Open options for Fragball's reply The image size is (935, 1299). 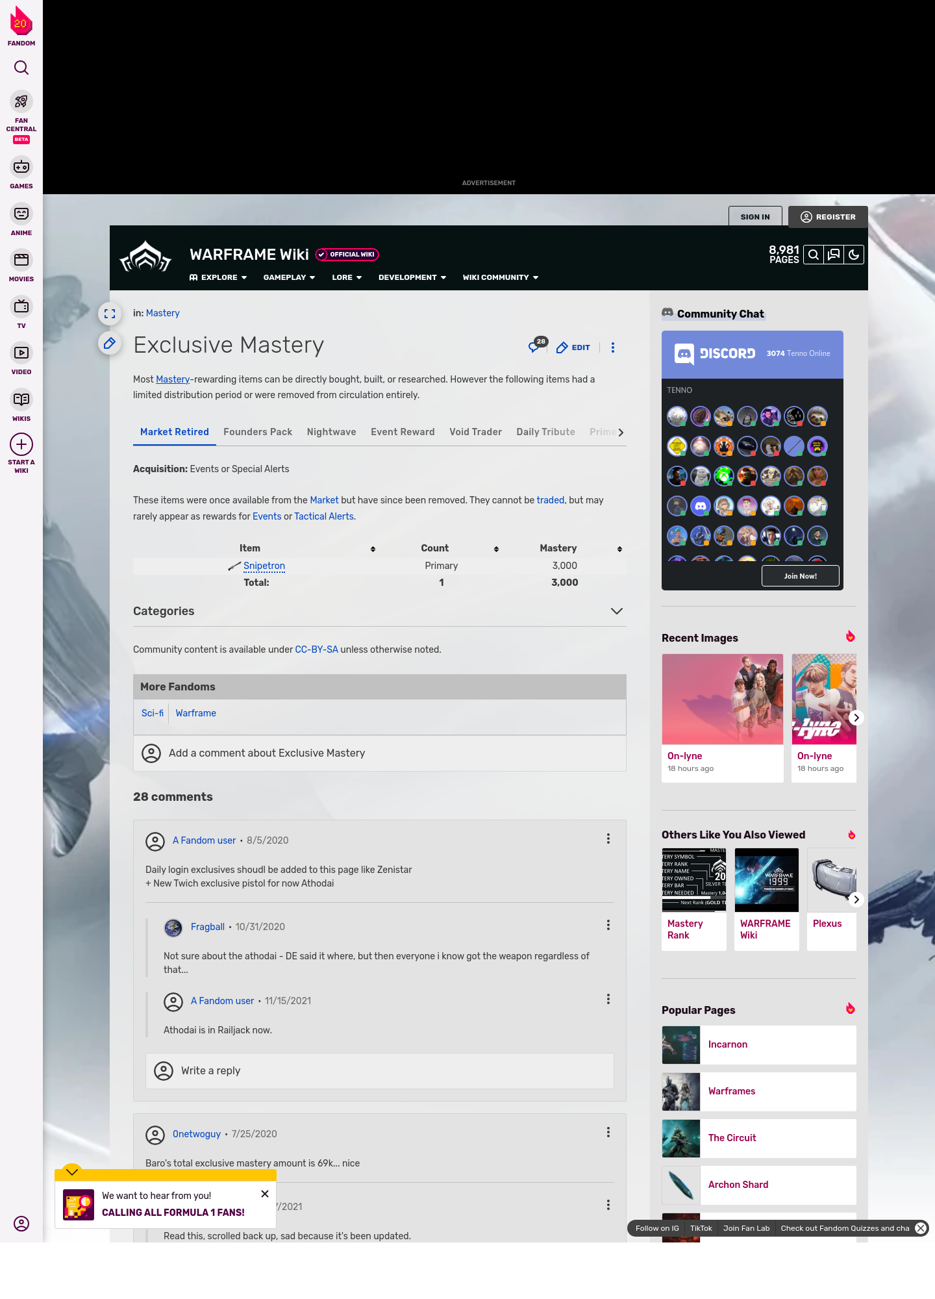click(x=608, y=925)
